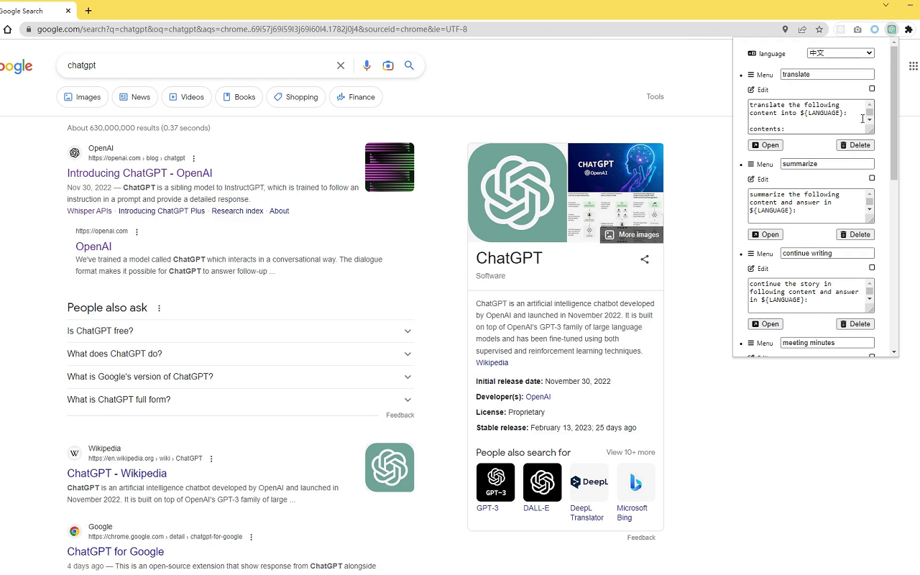
Task: Search by image using the Lens camera icon
Action: [388, 65]
